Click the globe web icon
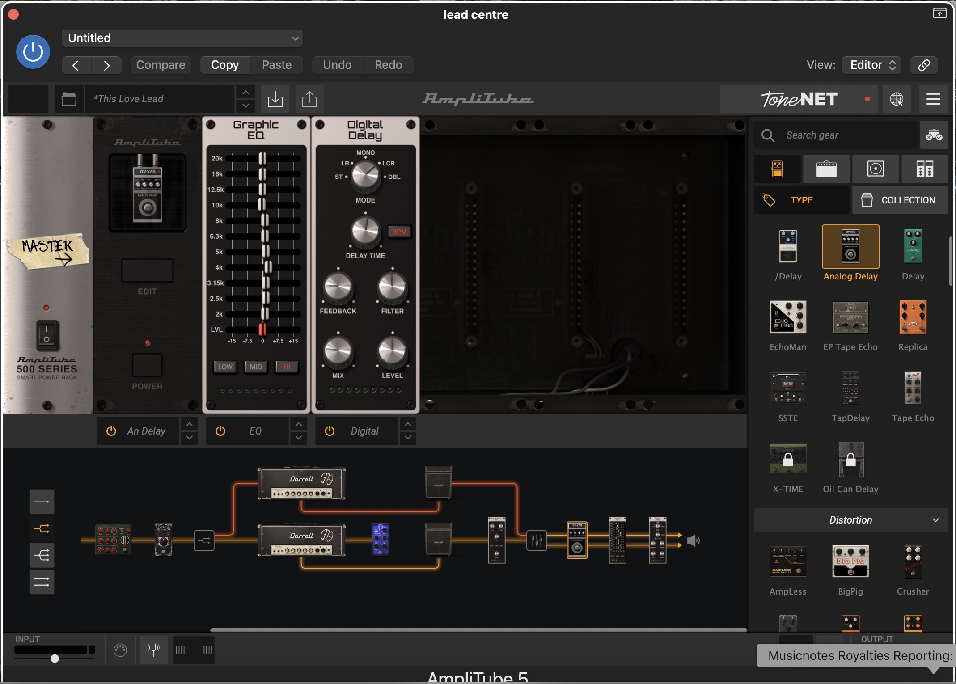This screenshot has width=956, height=684. coord(896,99)
